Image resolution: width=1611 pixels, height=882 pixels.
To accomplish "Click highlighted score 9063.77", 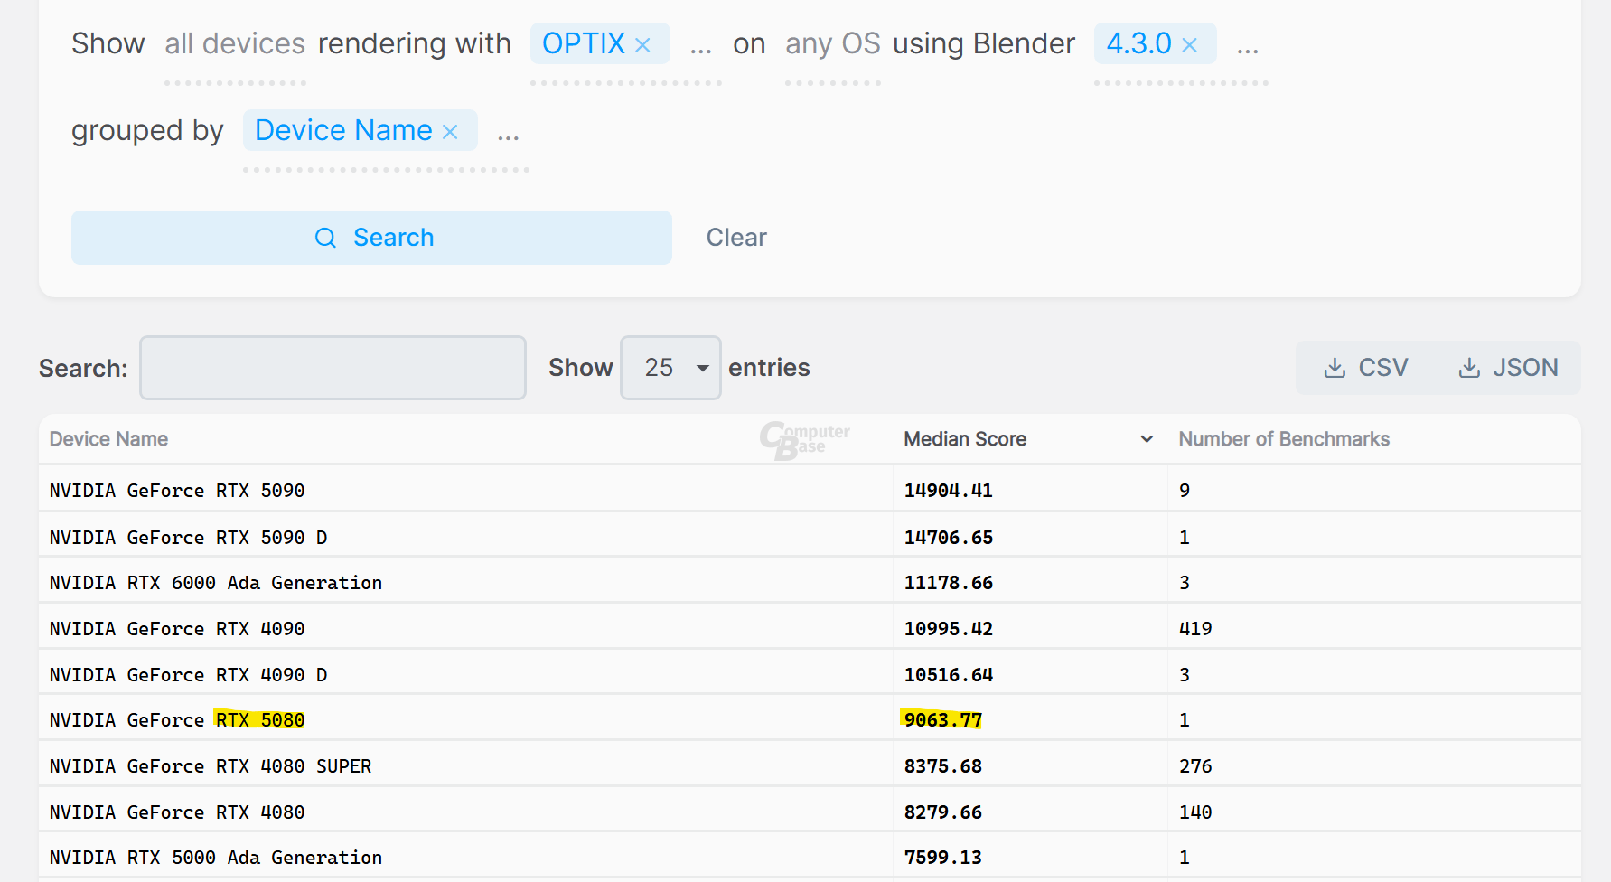I will tap(942, 720).
